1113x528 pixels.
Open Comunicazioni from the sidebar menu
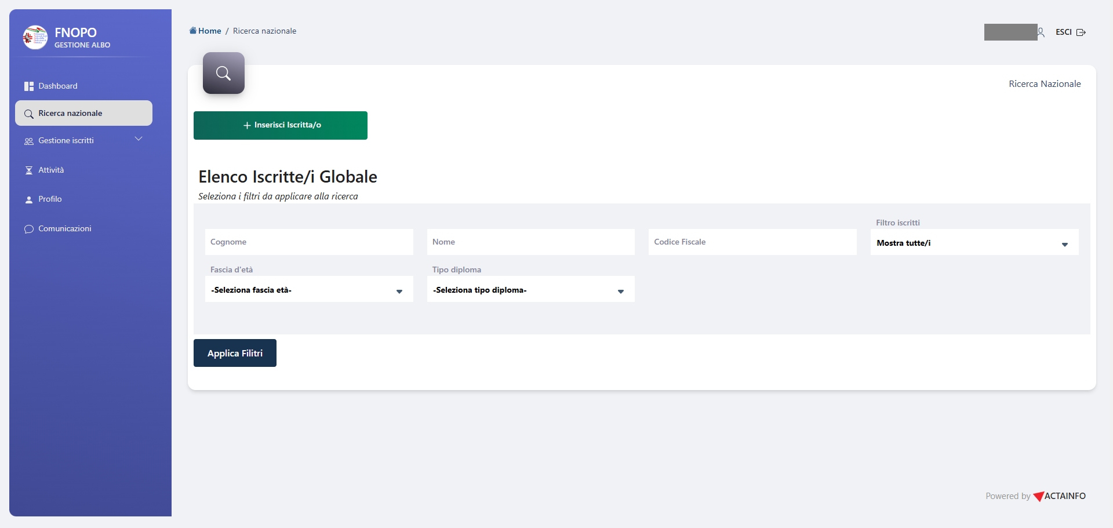64,229
